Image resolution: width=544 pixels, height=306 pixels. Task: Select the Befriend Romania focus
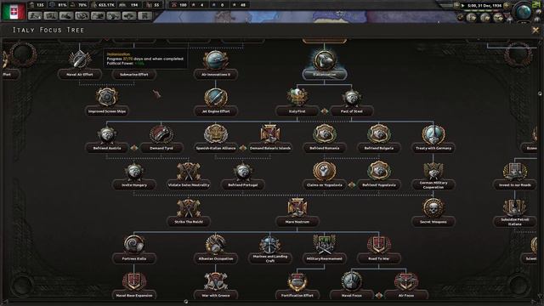325,139
